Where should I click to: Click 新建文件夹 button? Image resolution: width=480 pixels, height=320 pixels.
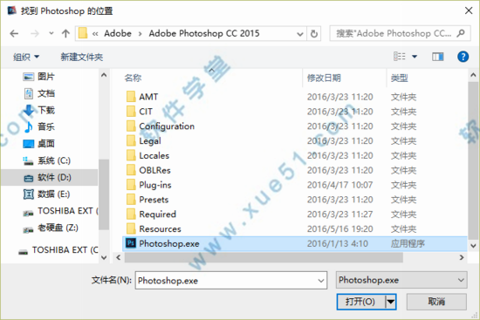(82, 57)
